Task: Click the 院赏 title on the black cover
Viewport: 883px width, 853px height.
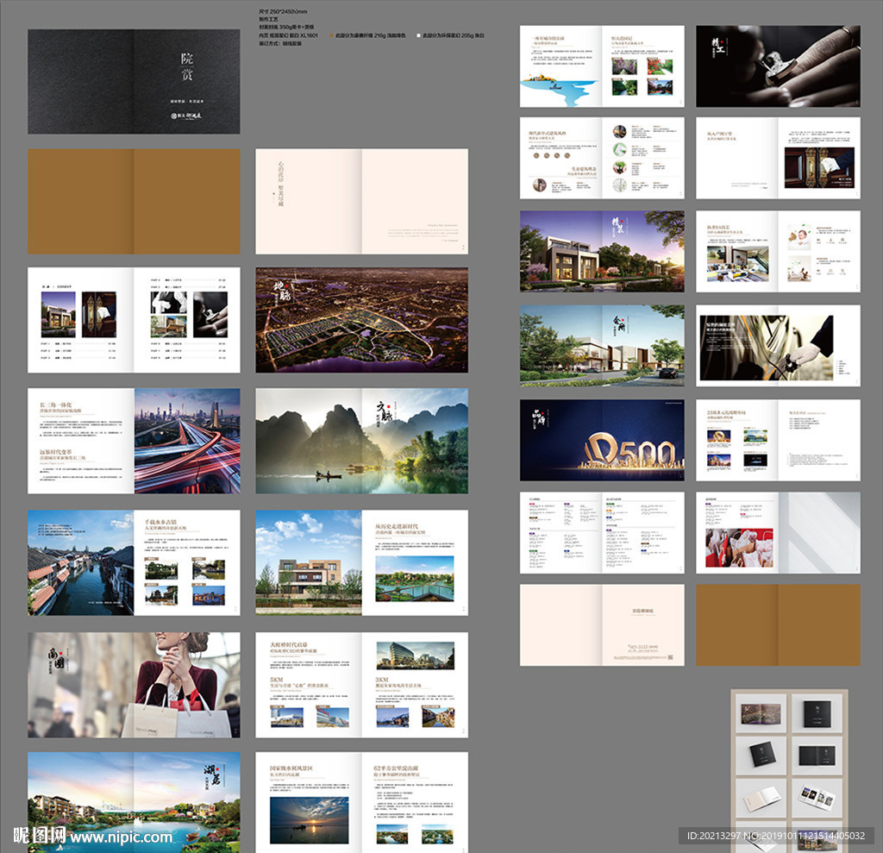Action: coord(187,66)
